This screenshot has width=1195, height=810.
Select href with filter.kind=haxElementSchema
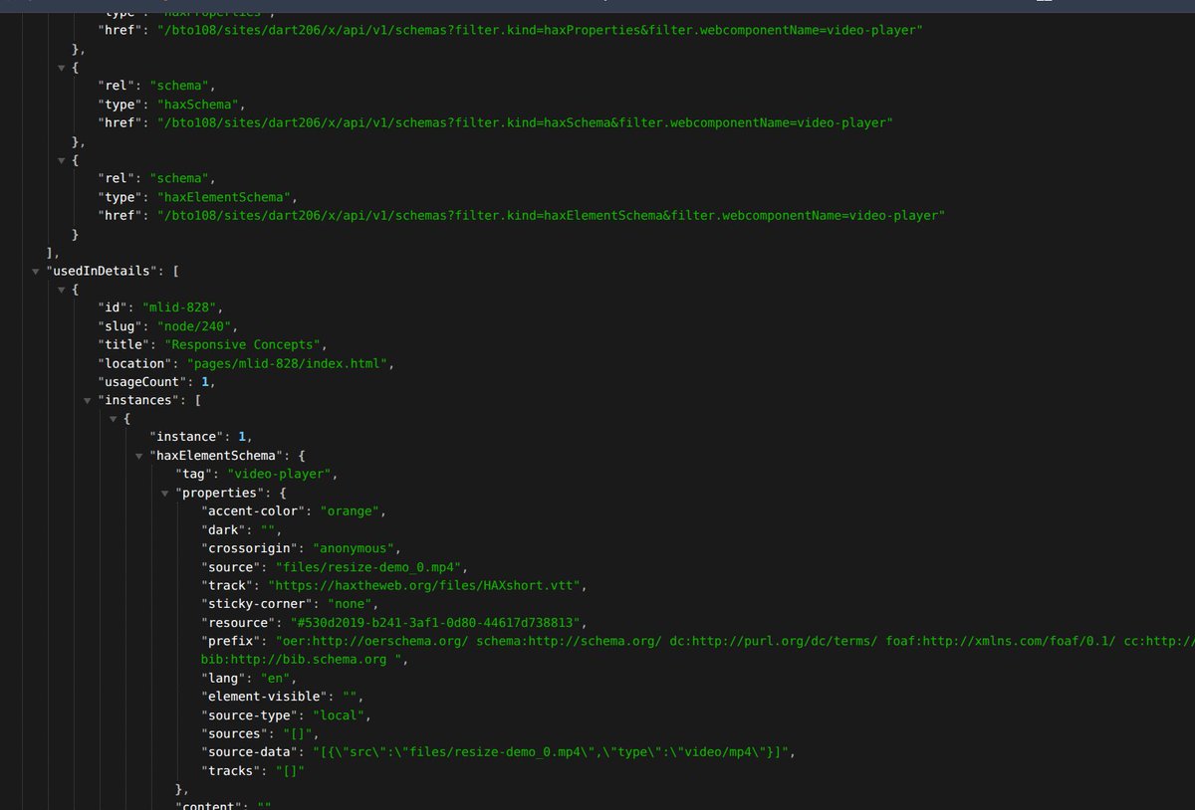tap(551, 215)
